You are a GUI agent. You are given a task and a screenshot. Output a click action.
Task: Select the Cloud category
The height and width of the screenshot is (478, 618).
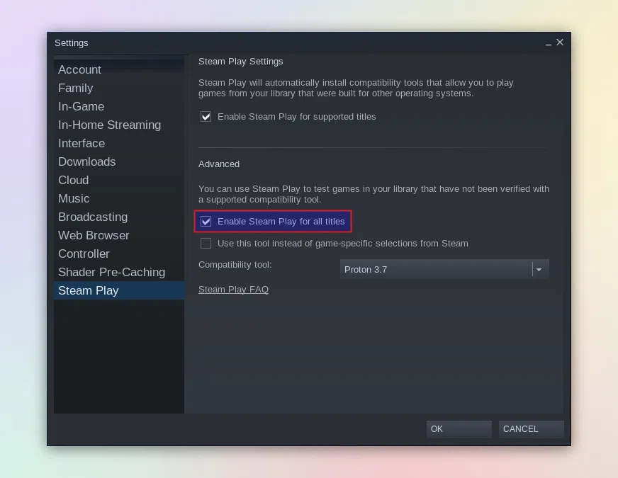(x=119, y=181)
